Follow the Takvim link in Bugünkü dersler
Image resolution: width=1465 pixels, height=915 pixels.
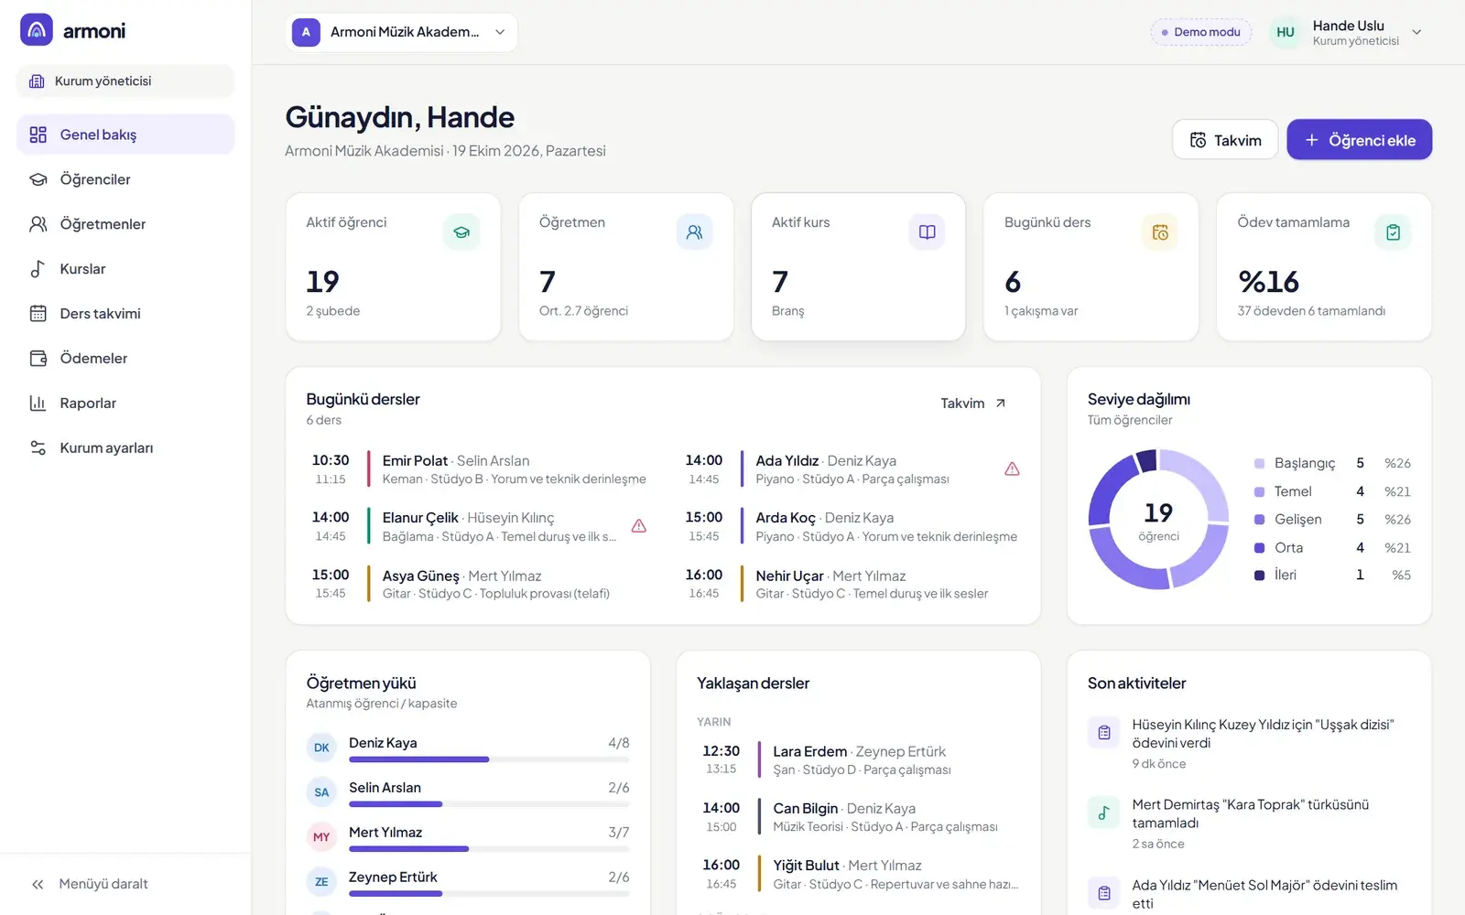tap(973, 404)
